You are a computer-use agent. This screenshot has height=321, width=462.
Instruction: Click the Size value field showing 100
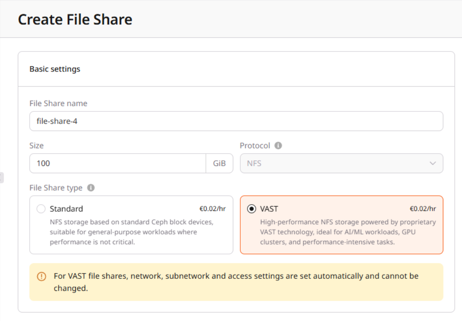(x=117, y=163)
